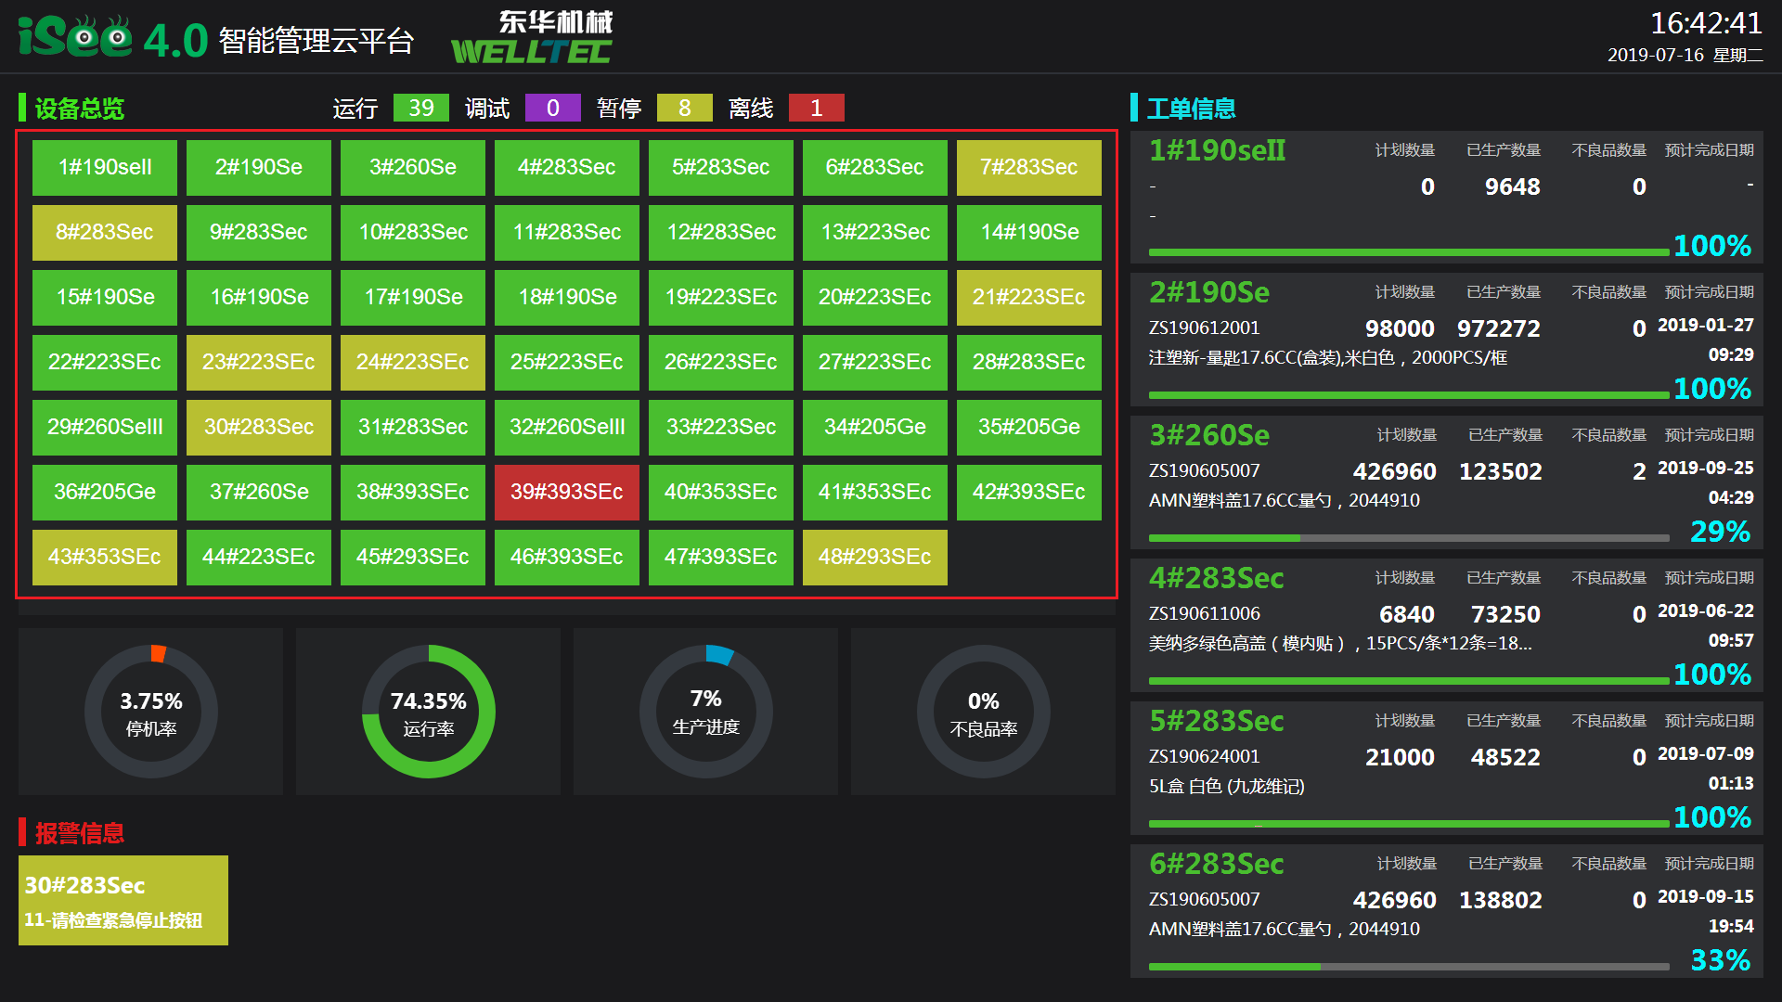Open the 设备总览 section heading
The image size is (1782, 1002).
pyautogui.click(x=79, y=109)
